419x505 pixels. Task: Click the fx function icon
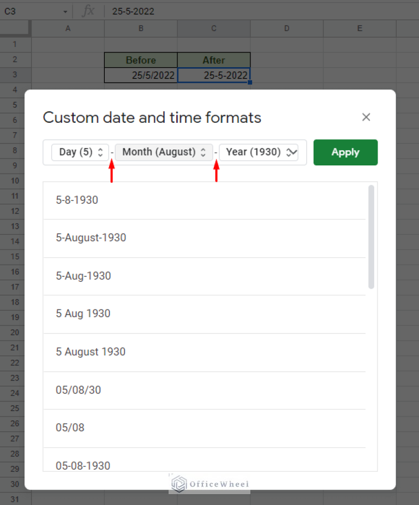[87, 11]
